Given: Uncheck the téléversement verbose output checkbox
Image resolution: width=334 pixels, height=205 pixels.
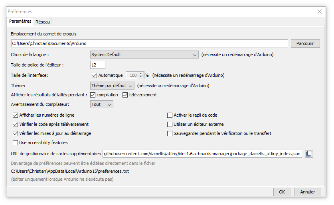Looking at the screenshot, I should 125,95.
